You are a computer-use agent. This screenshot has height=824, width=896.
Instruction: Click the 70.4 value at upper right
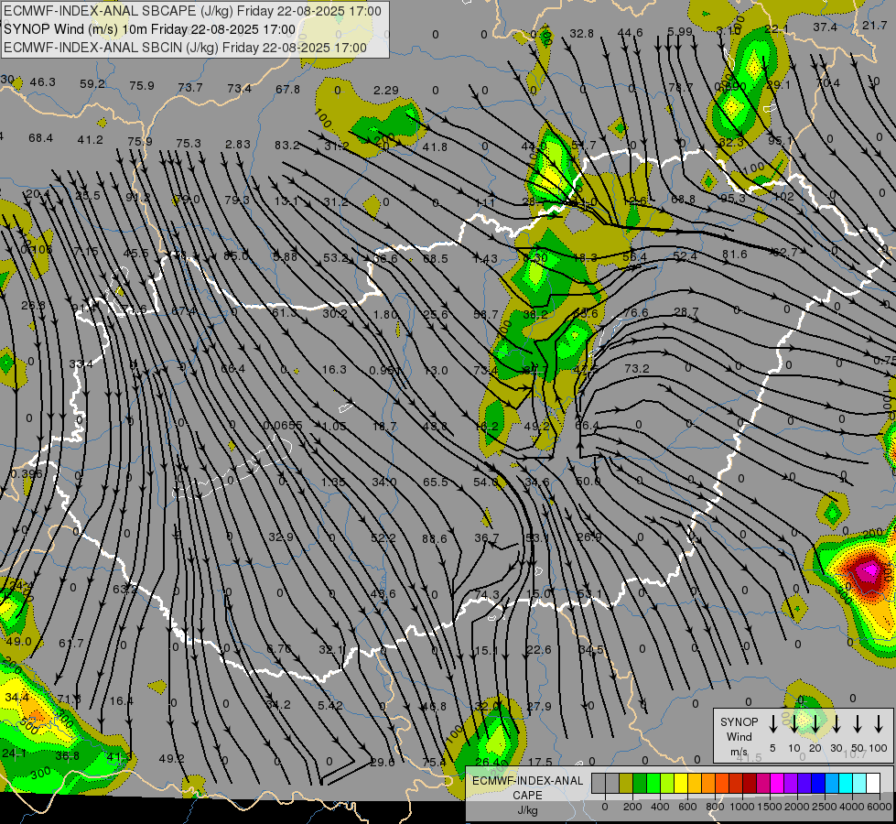tap(827, 83)
